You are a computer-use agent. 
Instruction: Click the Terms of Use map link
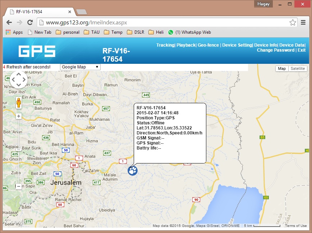[296, 226]
